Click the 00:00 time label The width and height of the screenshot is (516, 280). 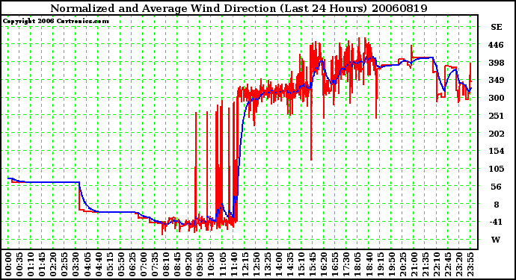coord(8,264)
